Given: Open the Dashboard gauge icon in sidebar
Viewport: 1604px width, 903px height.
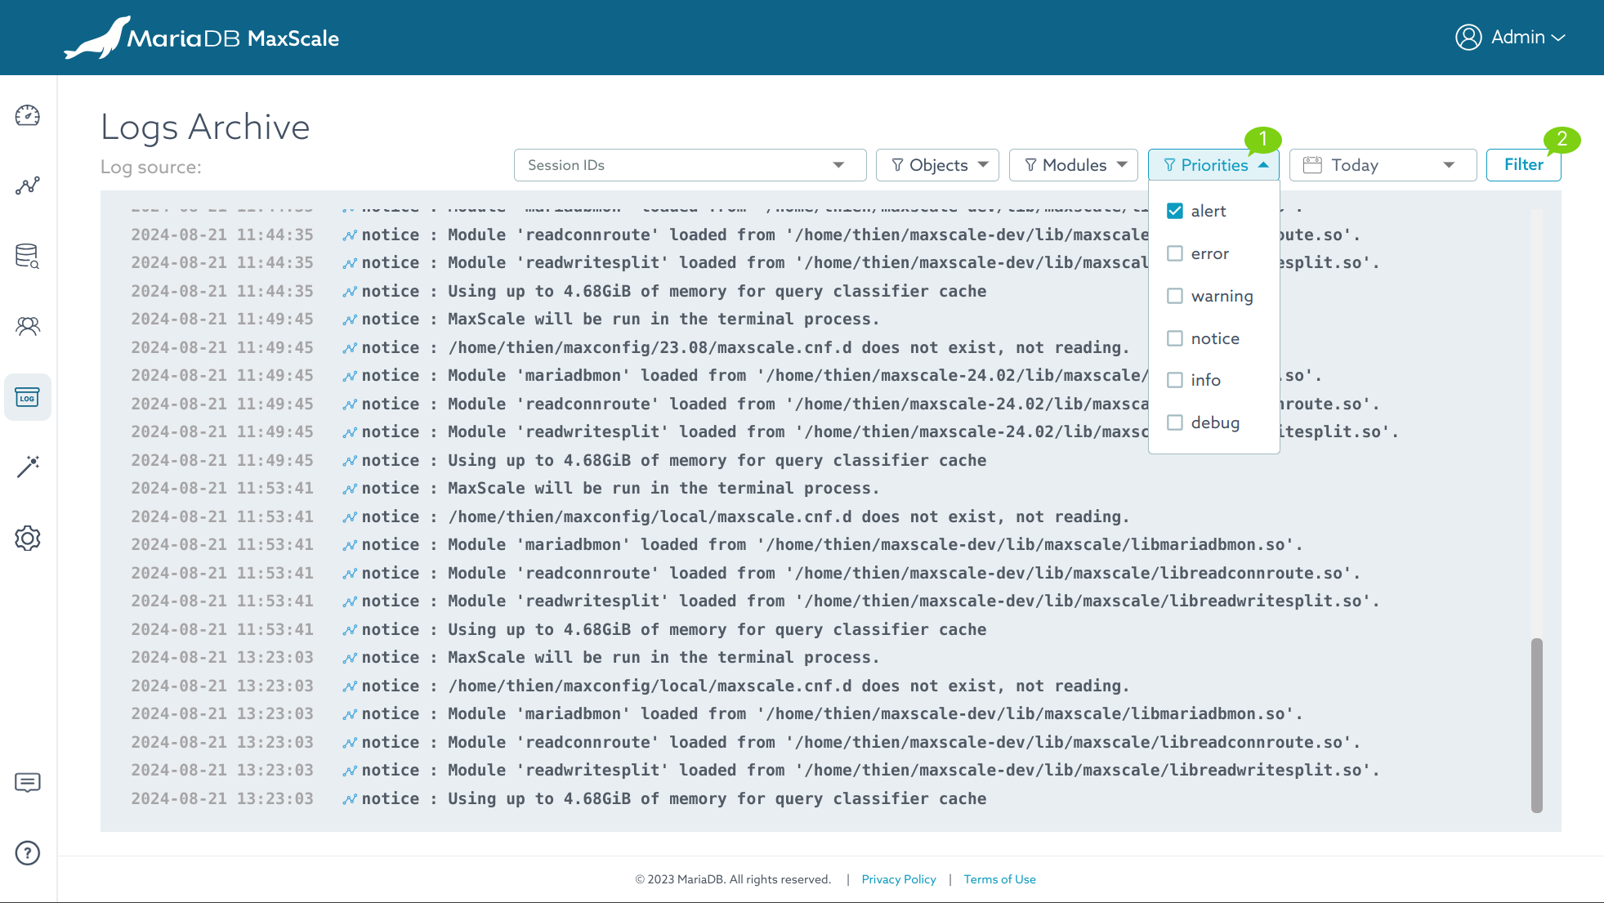Looking at the screenshot, I should [28, 115].
